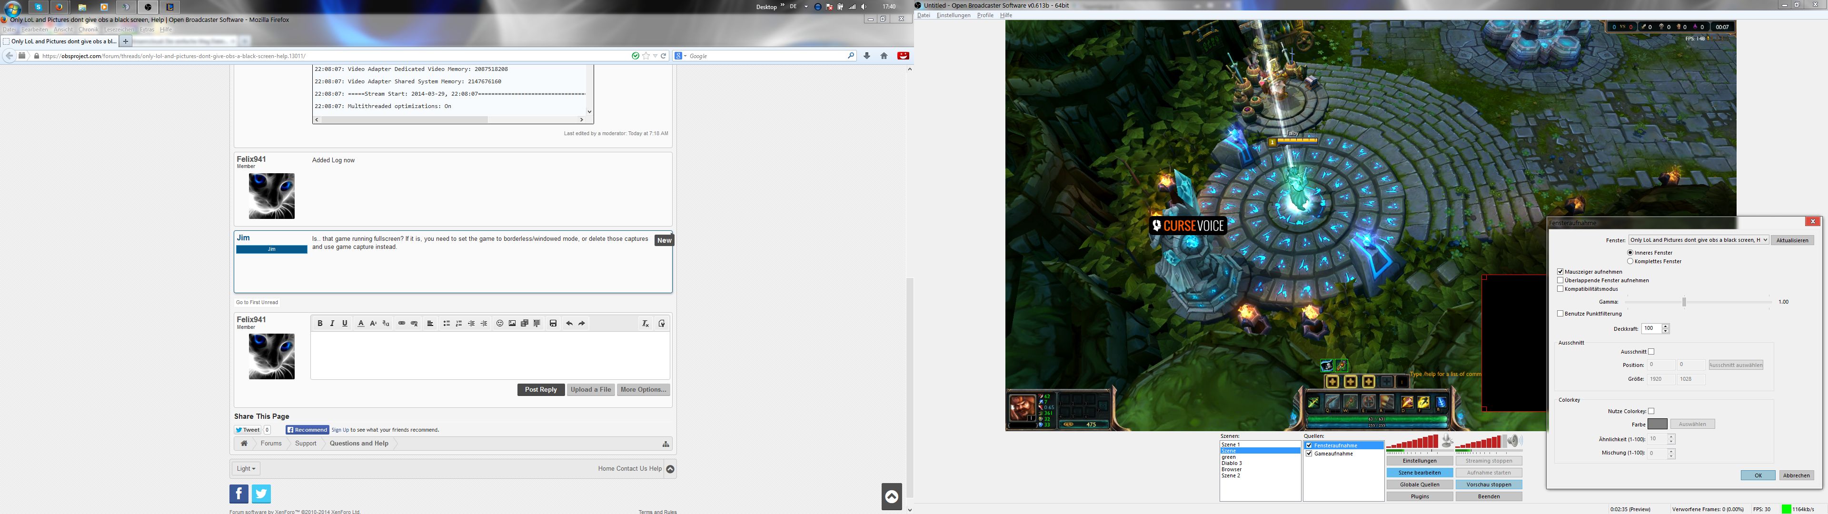1828x514 pixels.
Task: Enable Überlappende Fenster aufnehmen
Action: coord(1560,280)
